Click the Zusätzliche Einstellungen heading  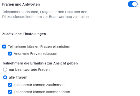tap(24, 34)
